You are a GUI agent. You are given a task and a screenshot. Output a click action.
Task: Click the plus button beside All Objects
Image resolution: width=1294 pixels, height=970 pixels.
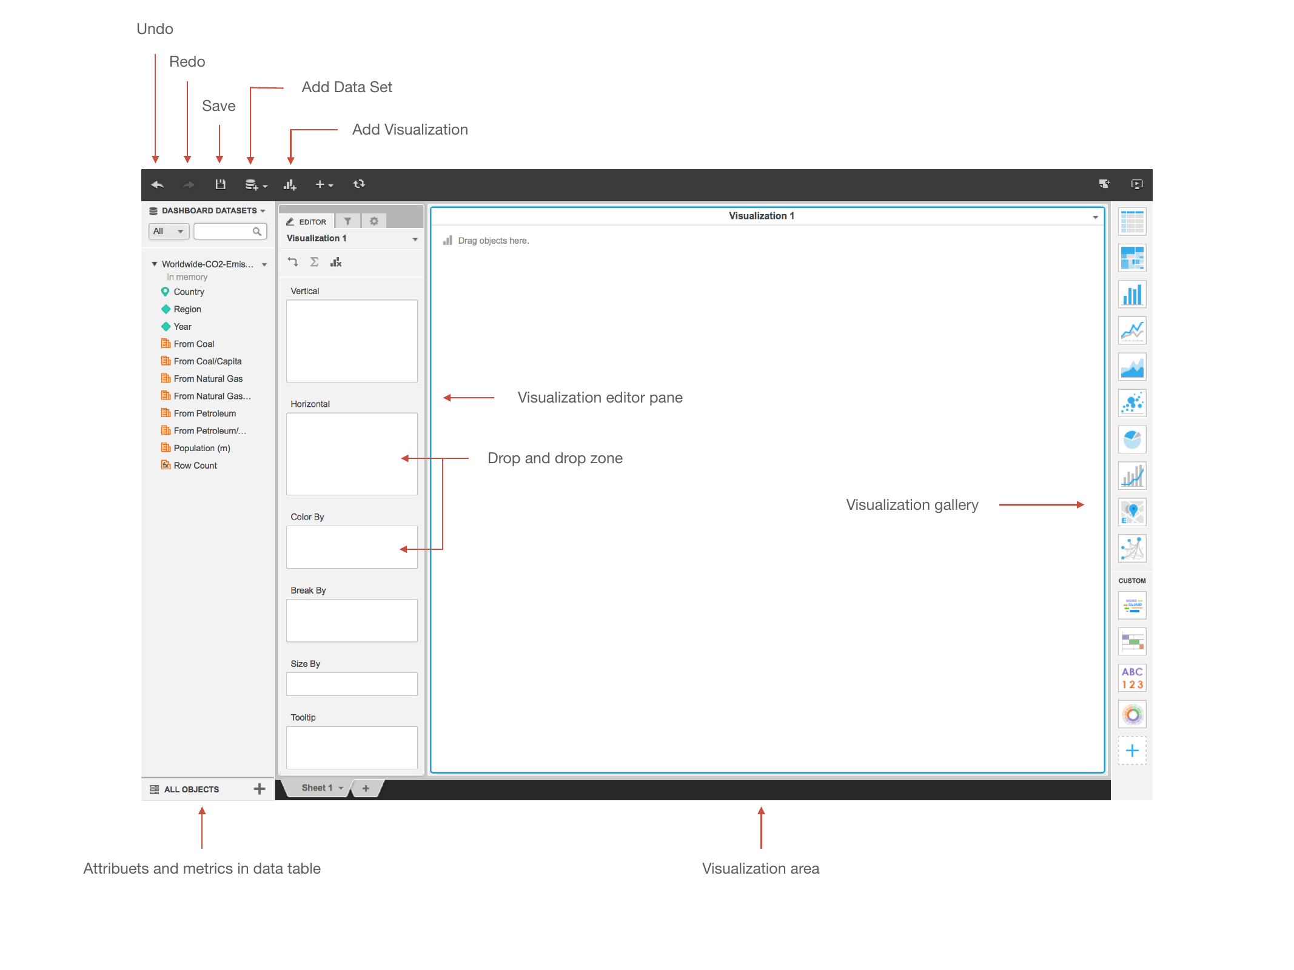260,789
